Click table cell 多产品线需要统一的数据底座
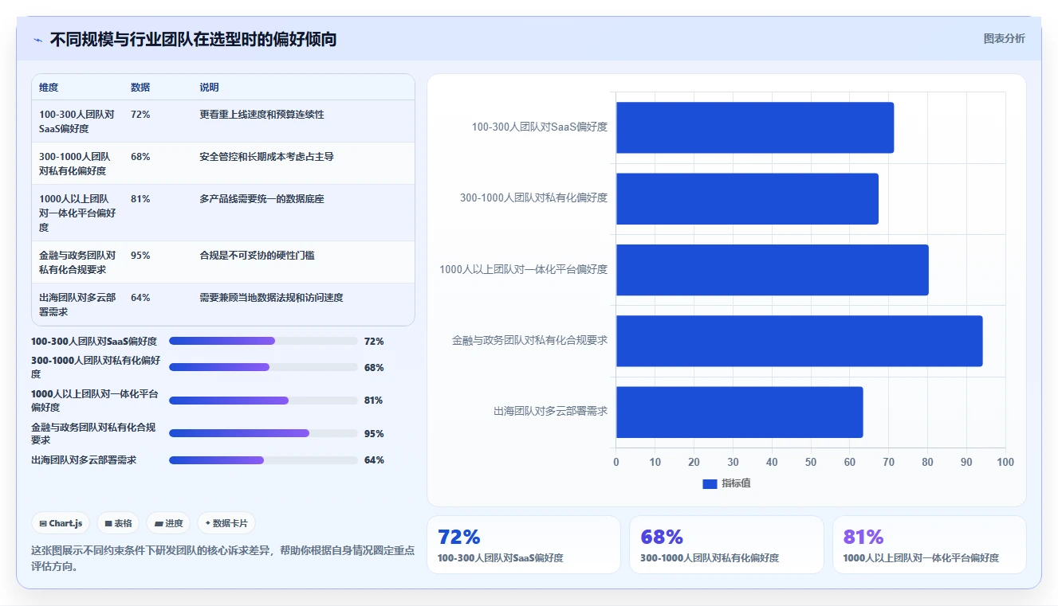Image resolution: width=1058 pixels, height=606 pixels. [x=262, y=199]
